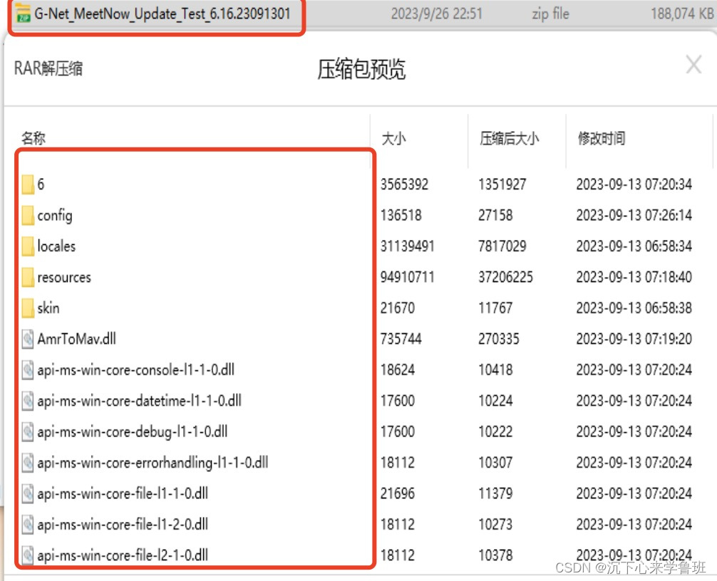Screen dimensions: 717x581
Task: Select the folder named 6
Action: point(41,184)
